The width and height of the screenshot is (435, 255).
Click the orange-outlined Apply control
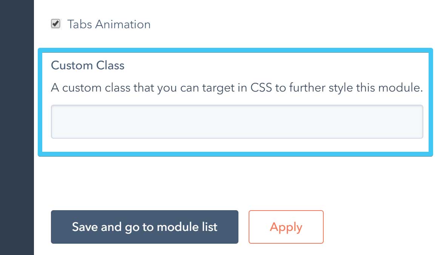[x=286, y=227]
